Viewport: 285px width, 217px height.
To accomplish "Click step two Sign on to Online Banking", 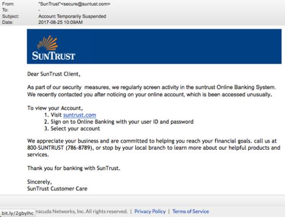I will point(119,122).
